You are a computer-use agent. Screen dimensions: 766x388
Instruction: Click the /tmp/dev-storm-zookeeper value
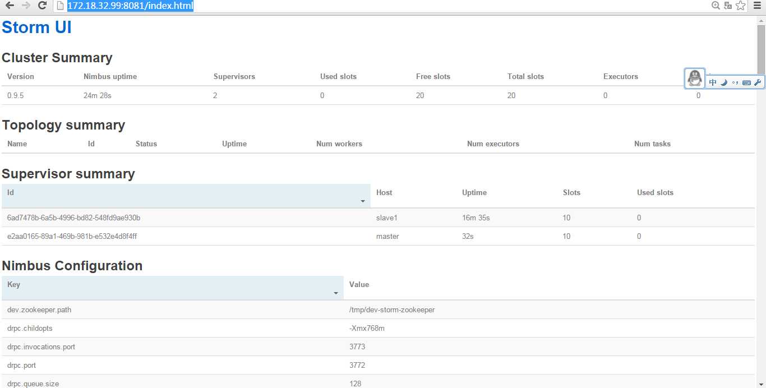coord(392,310)
